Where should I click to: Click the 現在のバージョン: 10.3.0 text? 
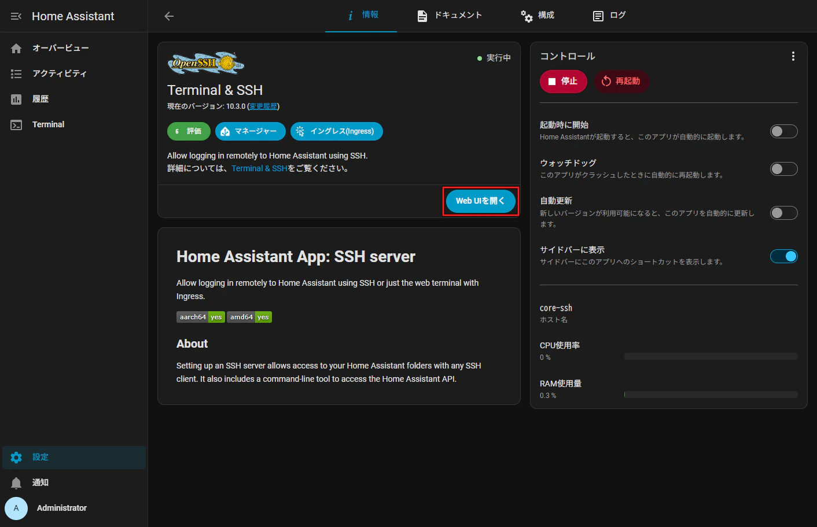coord(206,106)
